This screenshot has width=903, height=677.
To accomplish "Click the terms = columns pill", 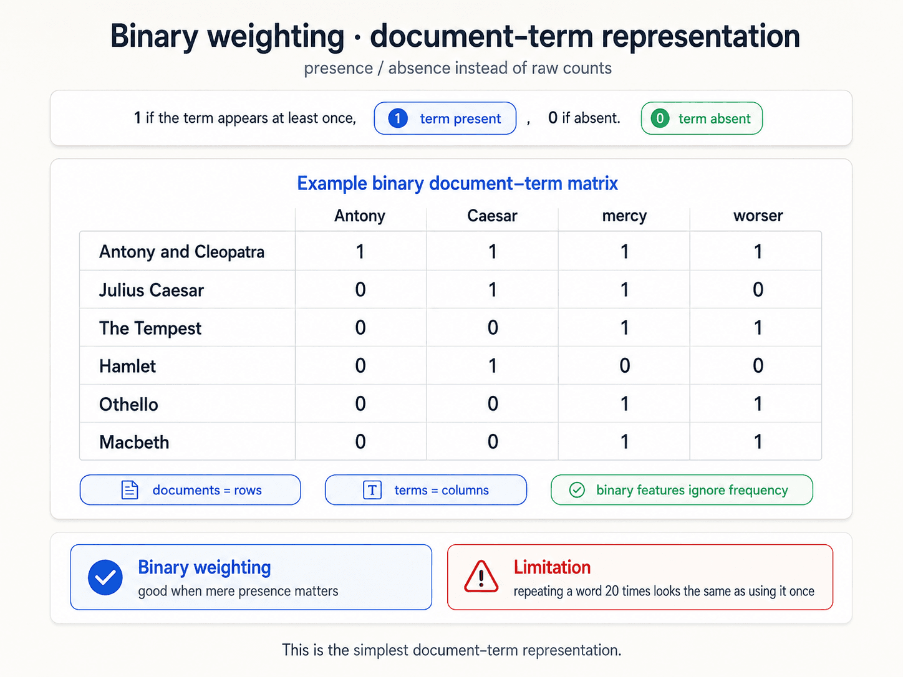I will [x=426, y=490].
